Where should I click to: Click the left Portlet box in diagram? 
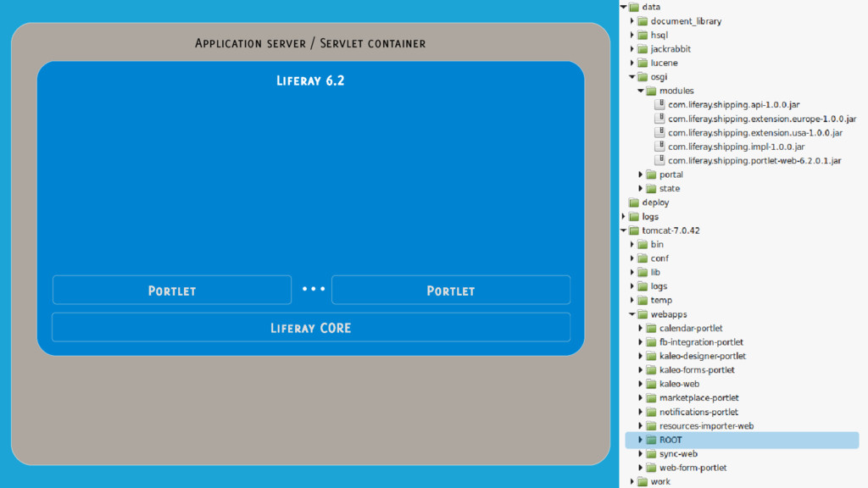coord(172,290)
